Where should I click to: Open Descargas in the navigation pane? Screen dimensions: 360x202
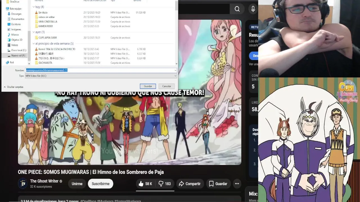click(x=16, y=14)
